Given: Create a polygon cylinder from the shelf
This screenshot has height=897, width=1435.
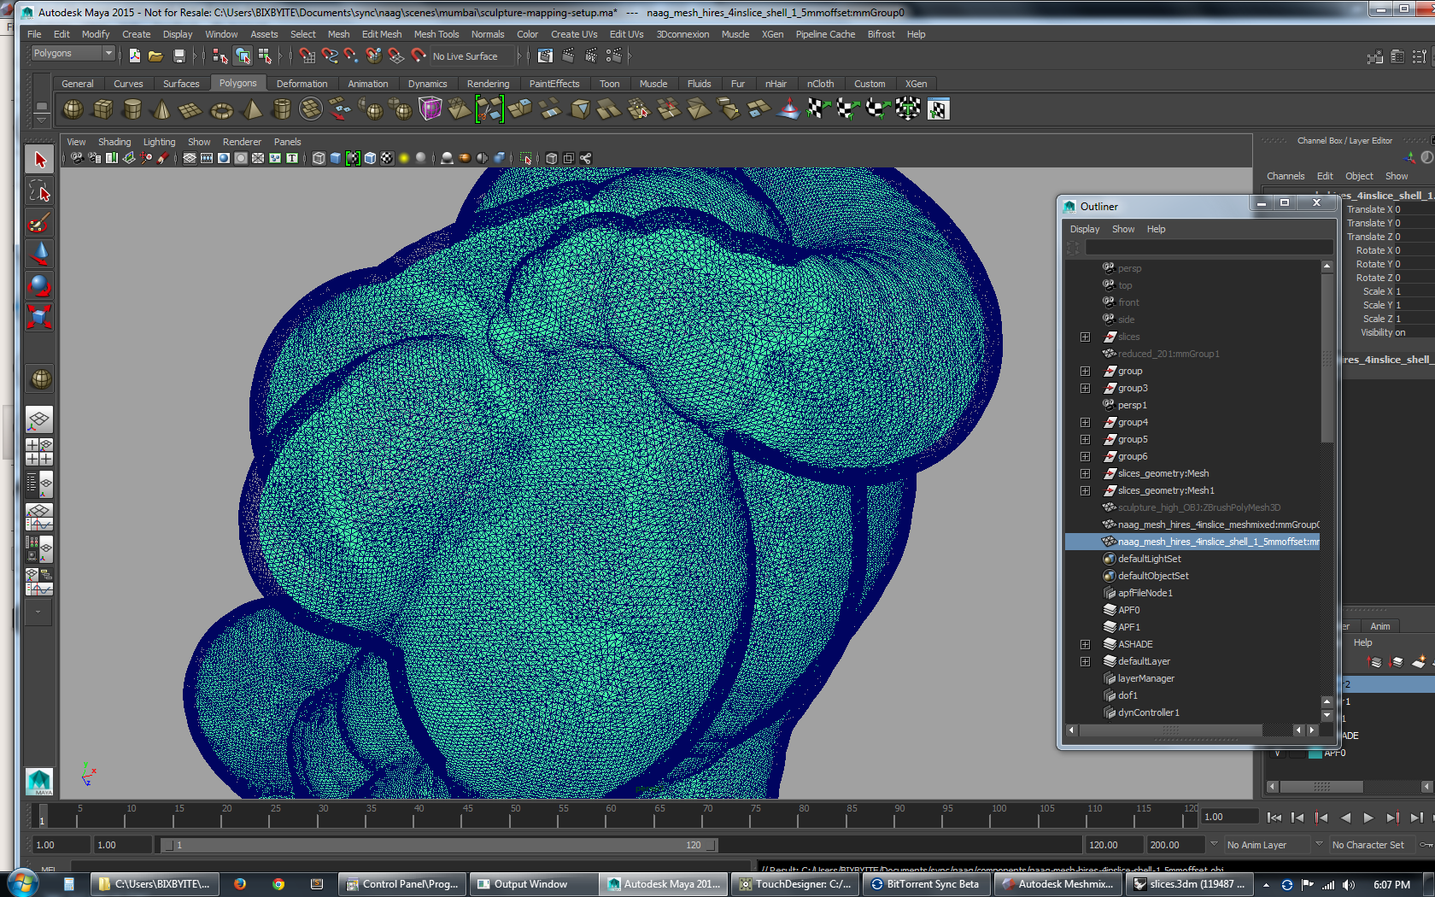Looking at the screenshot, I should coord(132,109).
